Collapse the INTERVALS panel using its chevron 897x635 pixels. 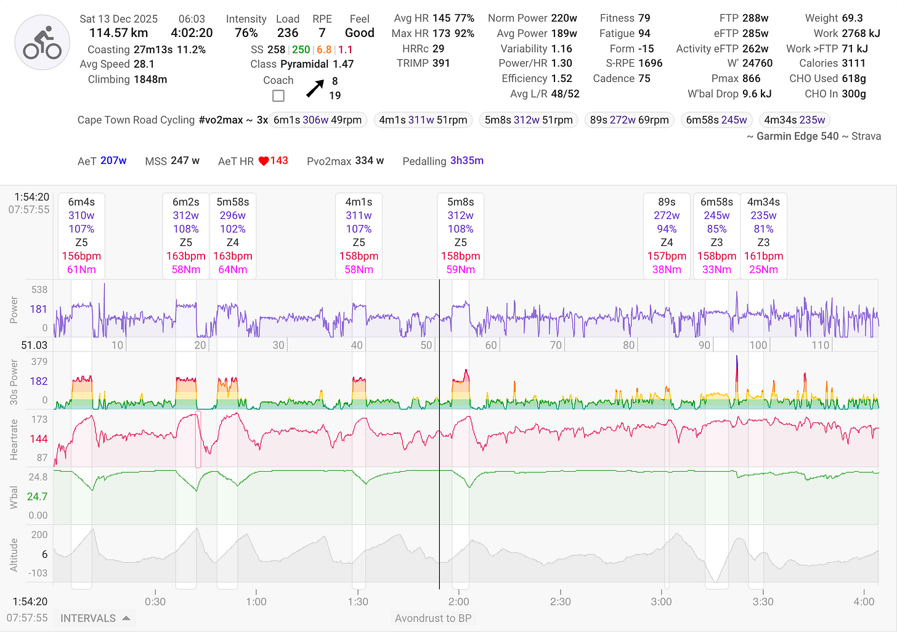pyautogui.click(x=126, y=618)
